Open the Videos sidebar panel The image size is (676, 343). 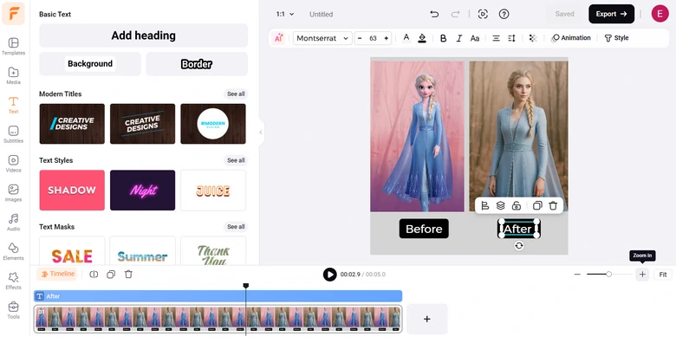pyautogui.click(x=13, y=164)
